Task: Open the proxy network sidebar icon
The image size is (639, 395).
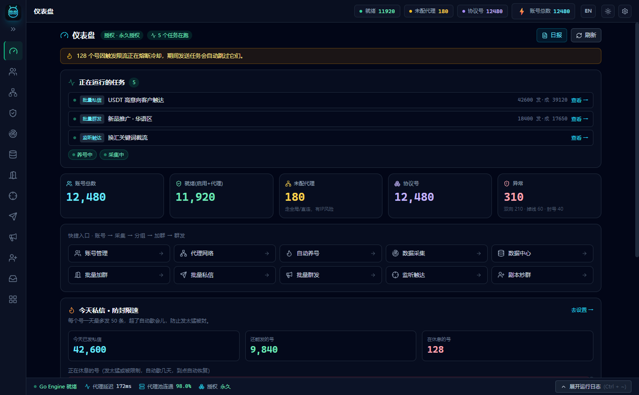Action: tap(13, 93)
